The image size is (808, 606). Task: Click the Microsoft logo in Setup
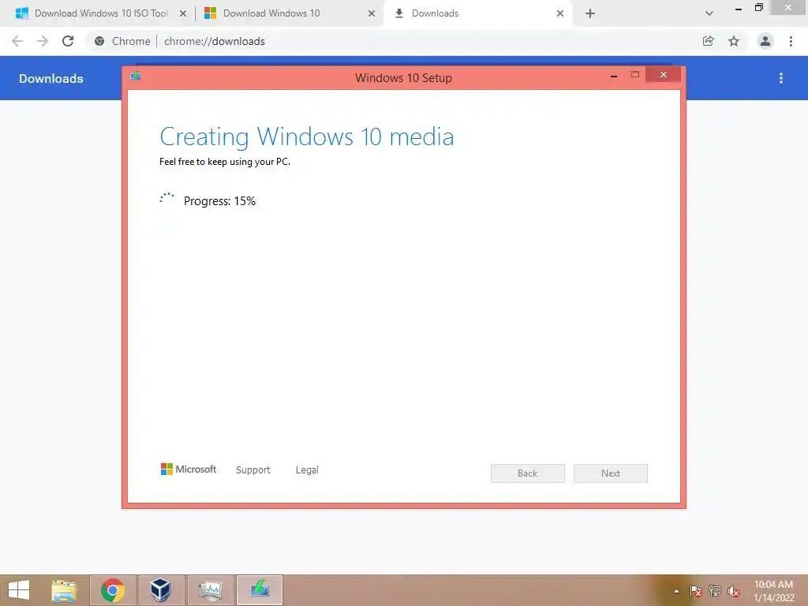[189, 469]
